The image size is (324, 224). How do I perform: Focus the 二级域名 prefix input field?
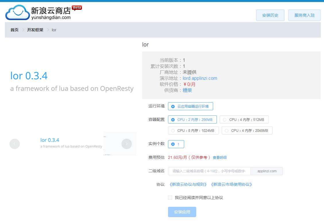pyautogui.click(x=209, y=171)
